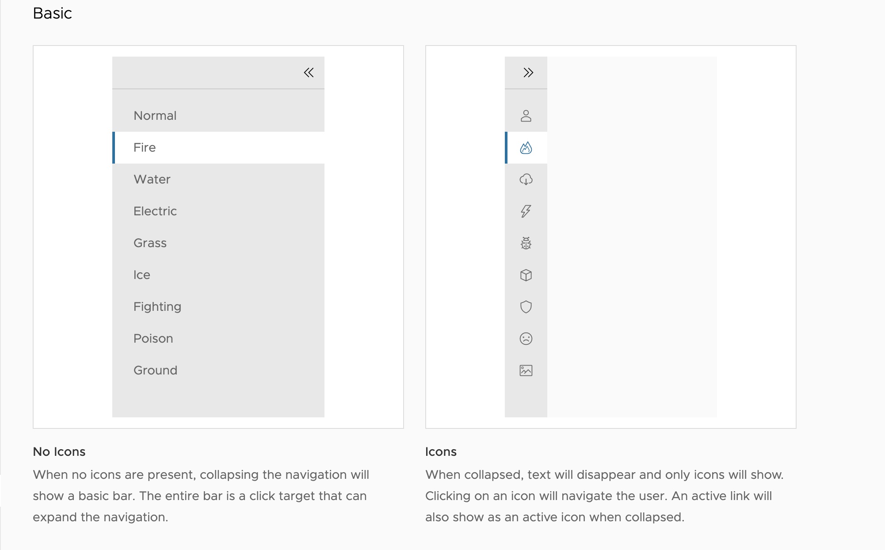Click the sad face icon
This screenshot has height=550, width=885.
(526, 339)
